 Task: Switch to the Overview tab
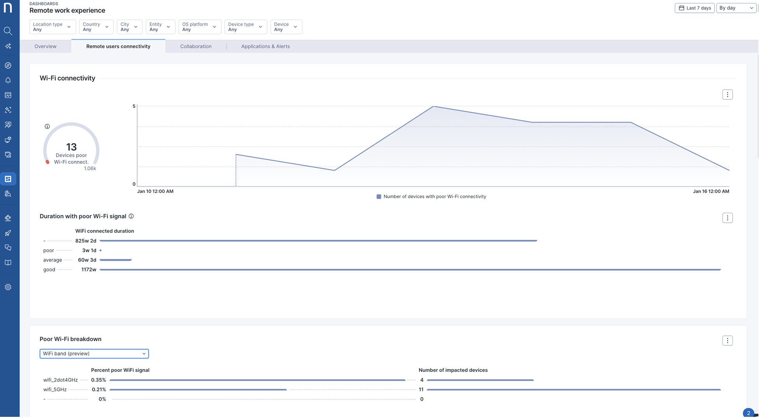45,46
